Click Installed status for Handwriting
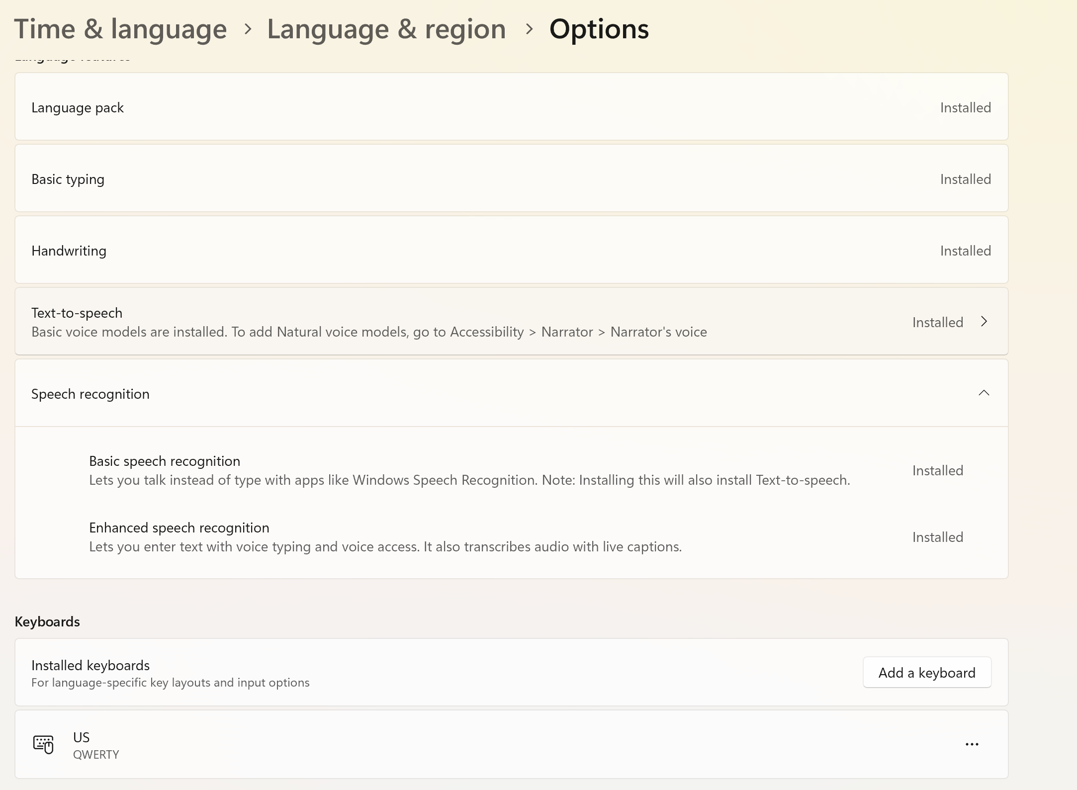This screenshot has width=1077, height=790. click(x=965, y=251)
